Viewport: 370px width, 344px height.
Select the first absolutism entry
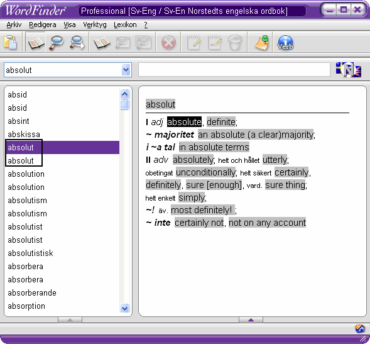[x=62, y=201]
